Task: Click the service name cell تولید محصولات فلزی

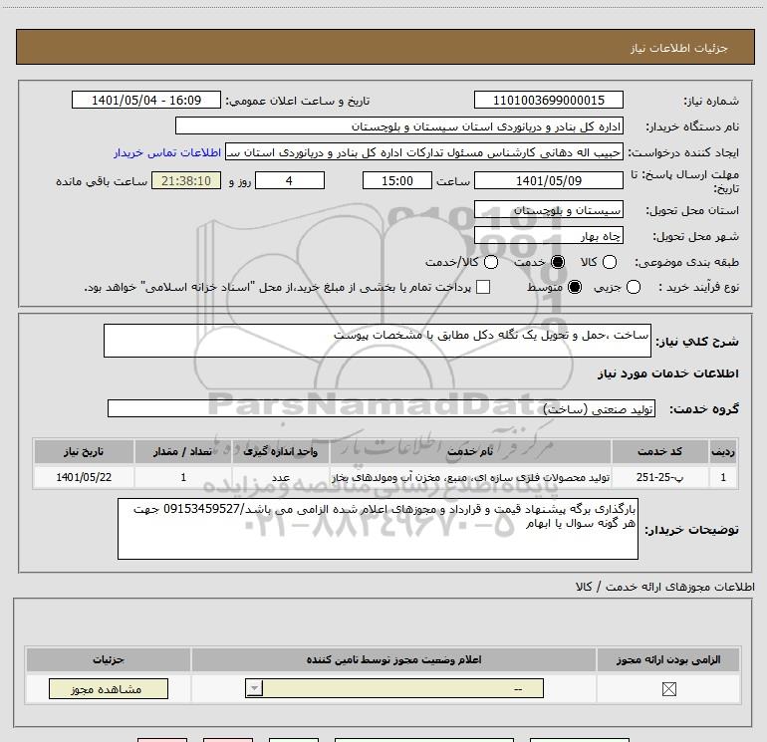Action: point(470,477)
